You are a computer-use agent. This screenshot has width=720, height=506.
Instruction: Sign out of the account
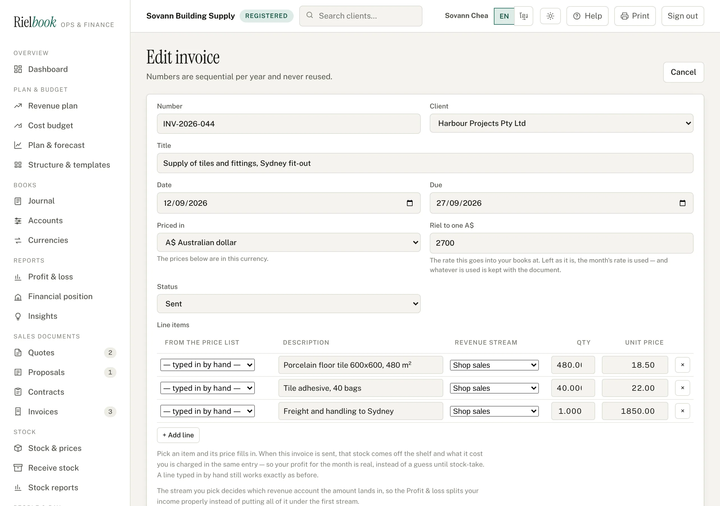pyautogui.click(x=682, y=16)
